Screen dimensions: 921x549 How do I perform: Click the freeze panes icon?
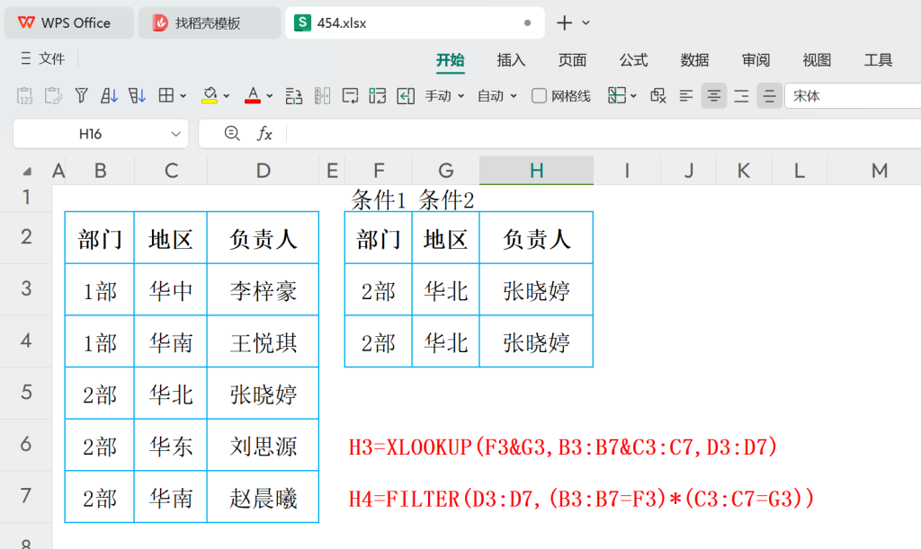(x=617, y=95)
